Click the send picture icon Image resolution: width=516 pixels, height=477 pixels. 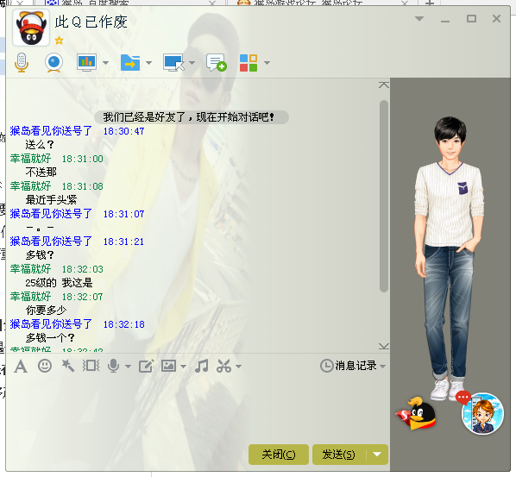168,366
